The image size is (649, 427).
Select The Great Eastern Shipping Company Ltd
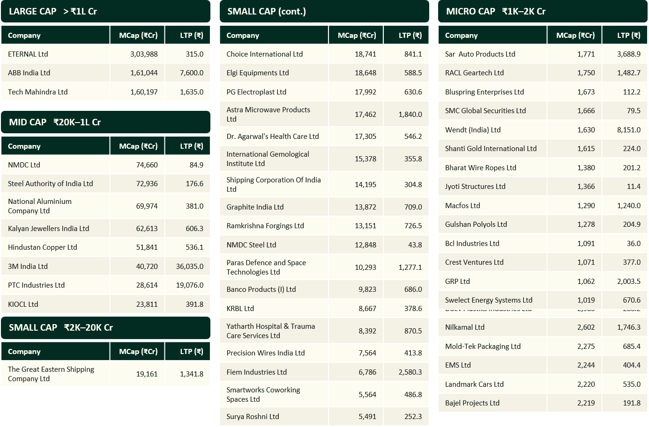click(55, 374)
